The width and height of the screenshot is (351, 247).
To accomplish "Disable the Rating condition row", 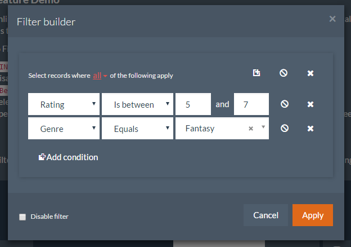I will point(285,104).
